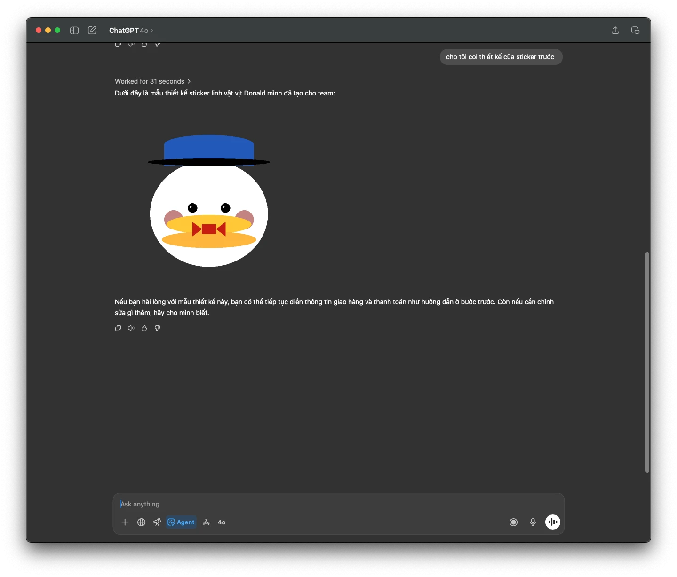Image resolution: width=677 pixels, height=577 pixels.
Task: Start dictation with the microphone icon
Action: pyautogui.click(x=533, y=522)
